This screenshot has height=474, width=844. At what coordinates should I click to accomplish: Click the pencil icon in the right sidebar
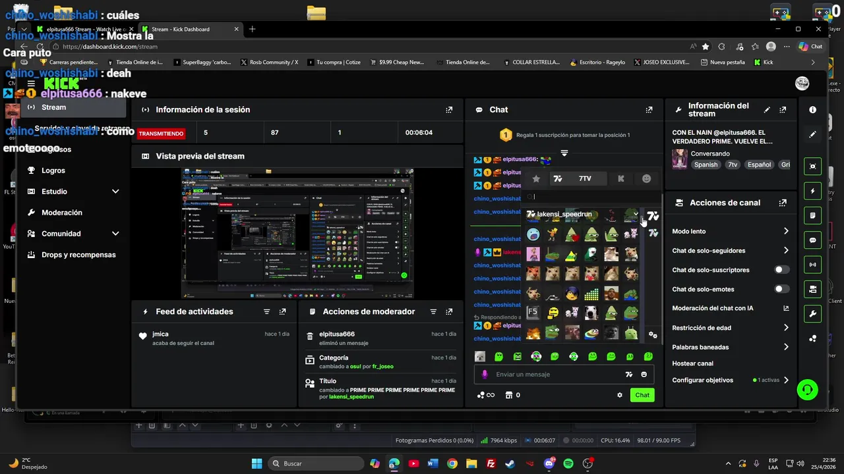click(x=813, y=134)
